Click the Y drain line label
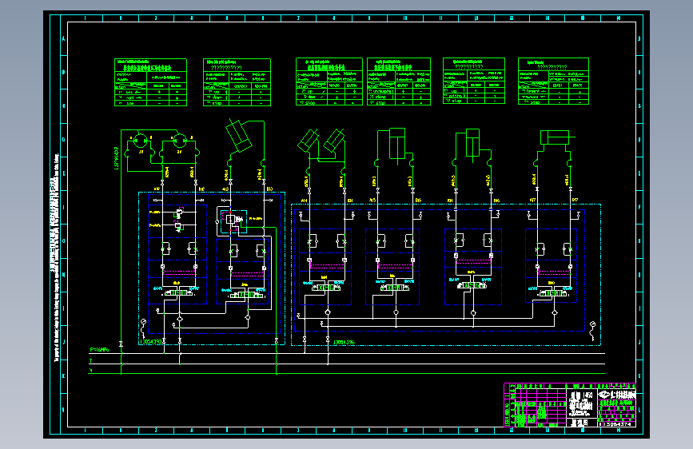This screenshot has width=693, height=449. click(x=90, y=371)
